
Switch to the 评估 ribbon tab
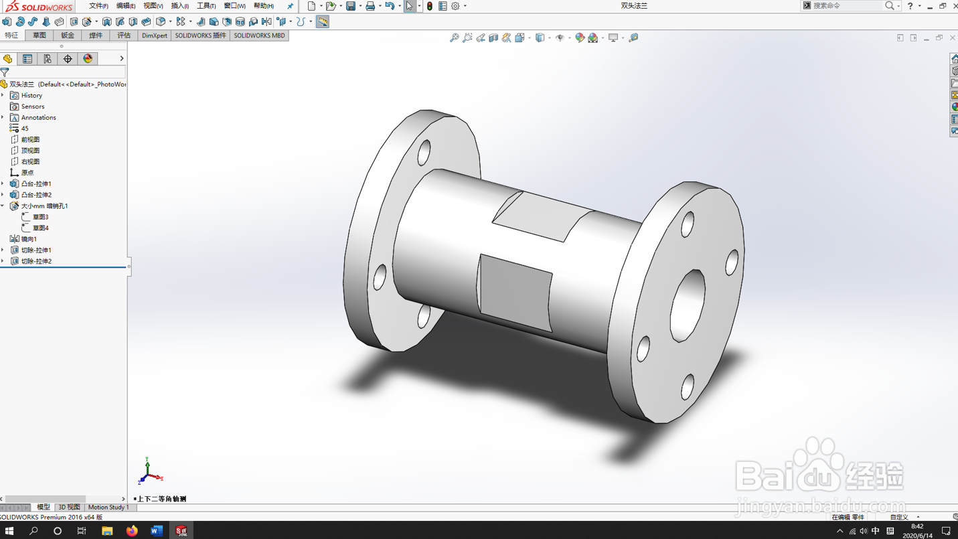point(124,35)
